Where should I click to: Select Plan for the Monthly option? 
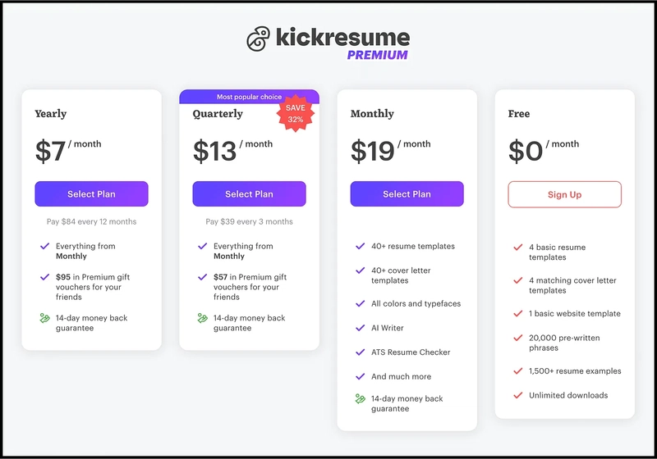[407, 194]
